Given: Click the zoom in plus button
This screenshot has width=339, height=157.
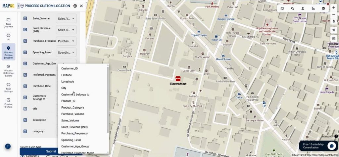Looking at the screenshot, I should 334,8.
